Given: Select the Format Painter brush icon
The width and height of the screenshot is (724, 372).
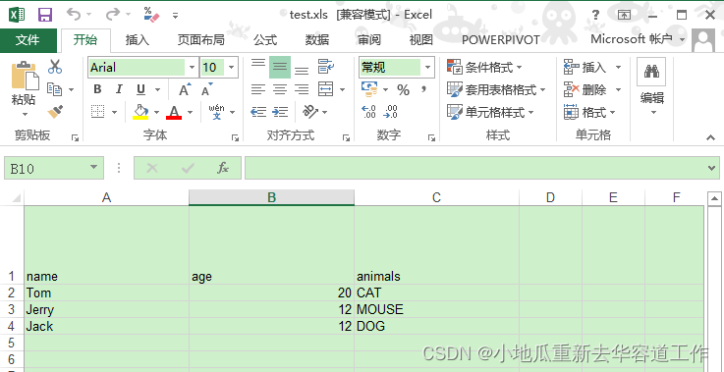Looking at the screenshot, I should [55, 111].
